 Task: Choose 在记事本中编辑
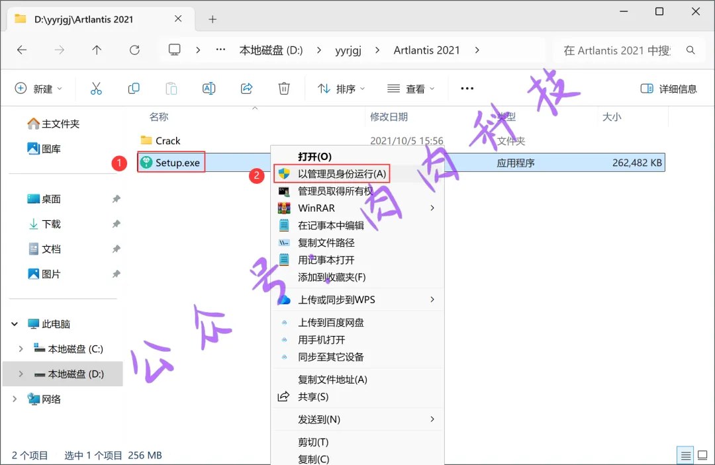(x=358, y=226)
